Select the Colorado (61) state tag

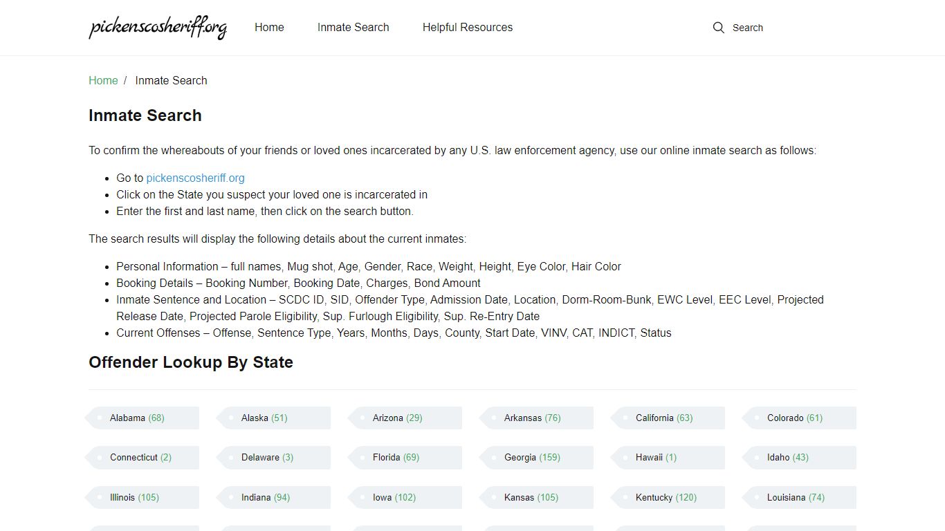(x=799, y=418)
